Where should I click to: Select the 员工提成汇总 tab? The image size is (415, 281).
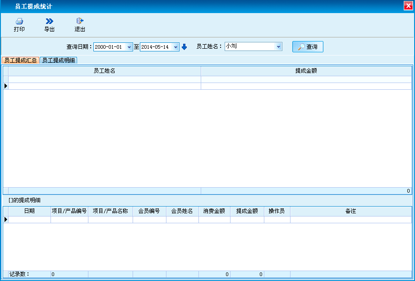[21, 60]
